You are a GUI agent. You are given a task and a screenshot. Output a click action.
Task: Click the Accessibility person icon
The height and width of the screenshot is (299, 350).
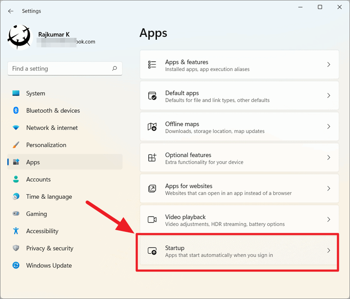click(x=15, y=231)
